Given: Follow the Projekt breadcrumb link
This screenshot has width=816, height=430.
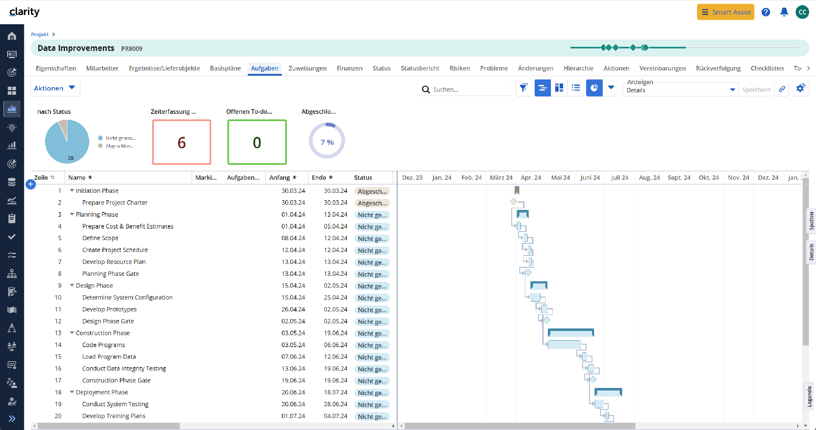Looking at the screenshot, I should pyautogui.click(x=40, y=34).
